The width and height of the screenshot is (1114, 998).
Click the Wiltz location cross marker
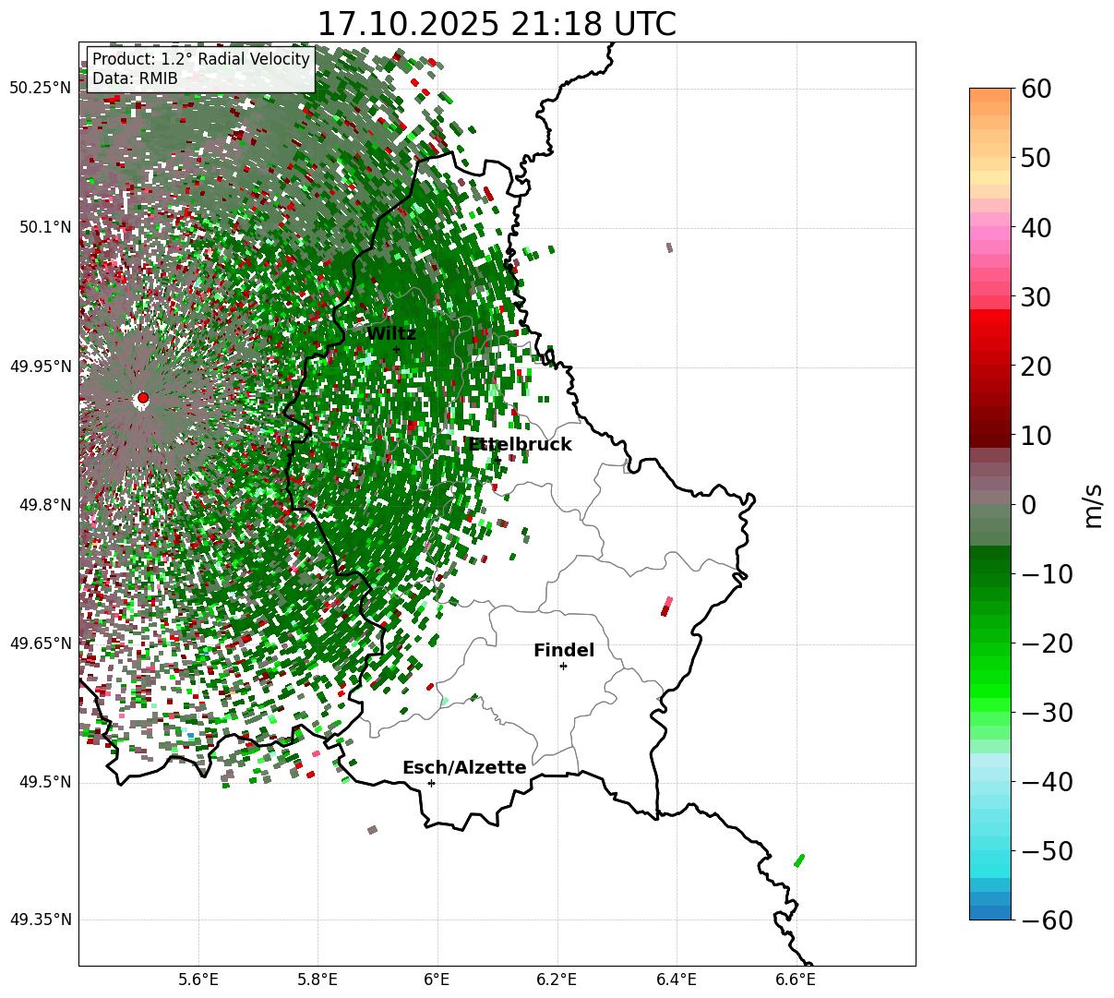[396, 349]
